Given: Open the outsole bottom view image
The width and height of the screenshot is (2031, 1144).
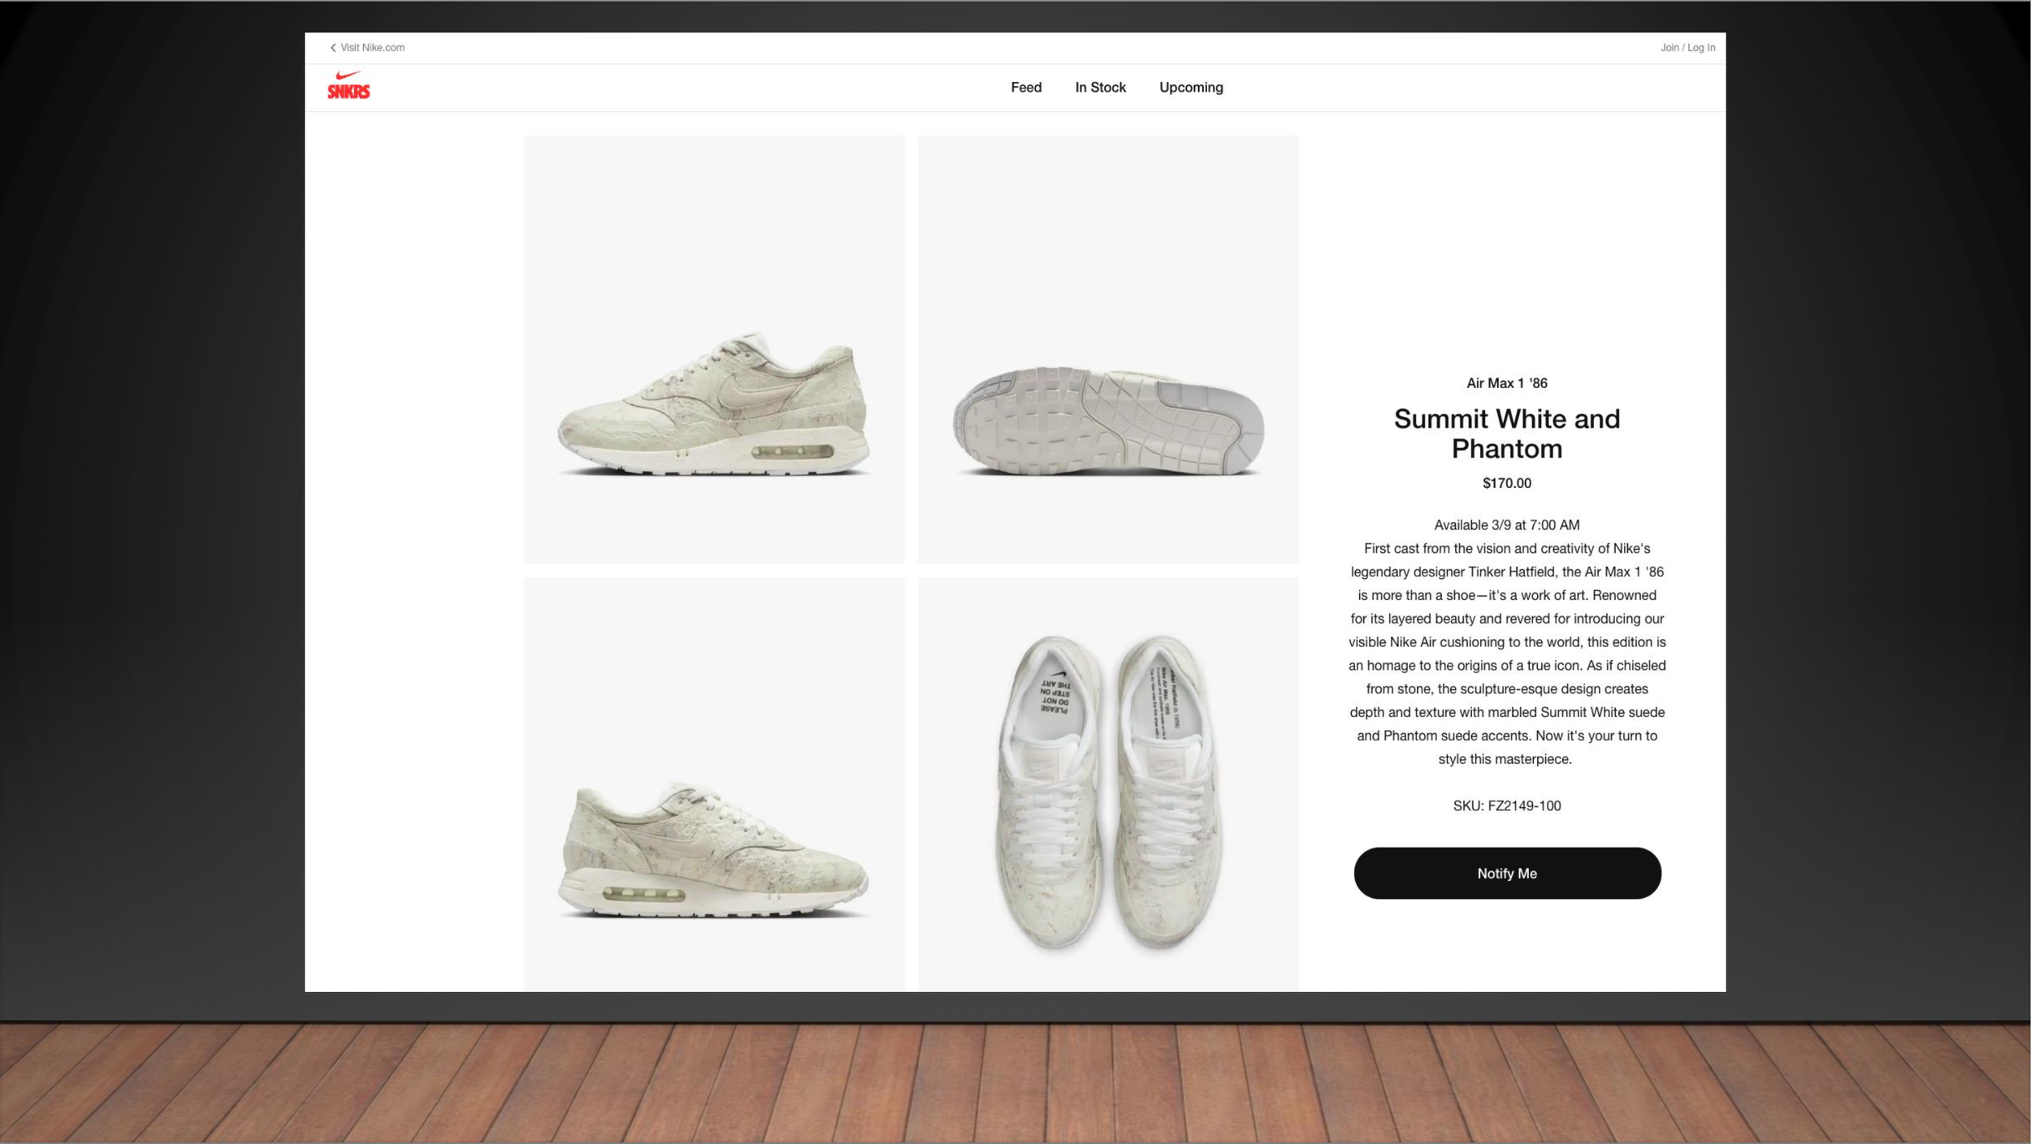Looking at the screenshot, I should coord(1108,350).
